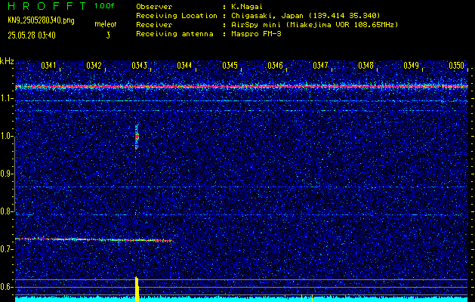Click the 1.0 frequency axis label

[5, 137]
